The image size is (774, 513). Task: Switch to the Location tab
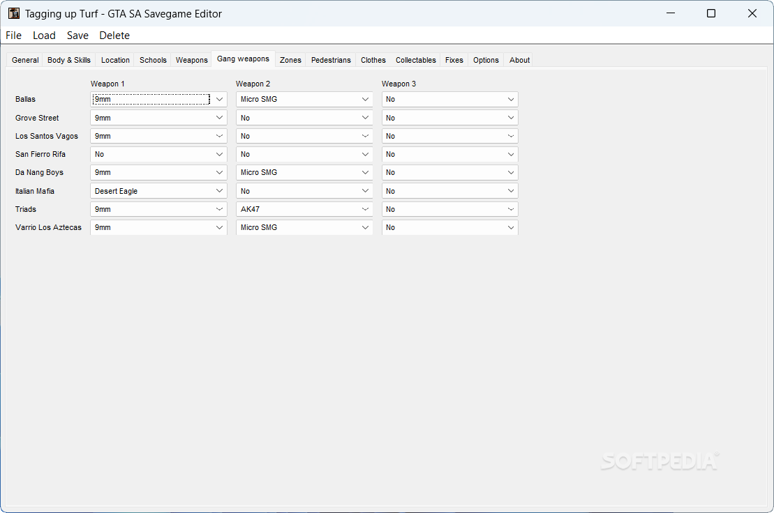coord(115,60)
